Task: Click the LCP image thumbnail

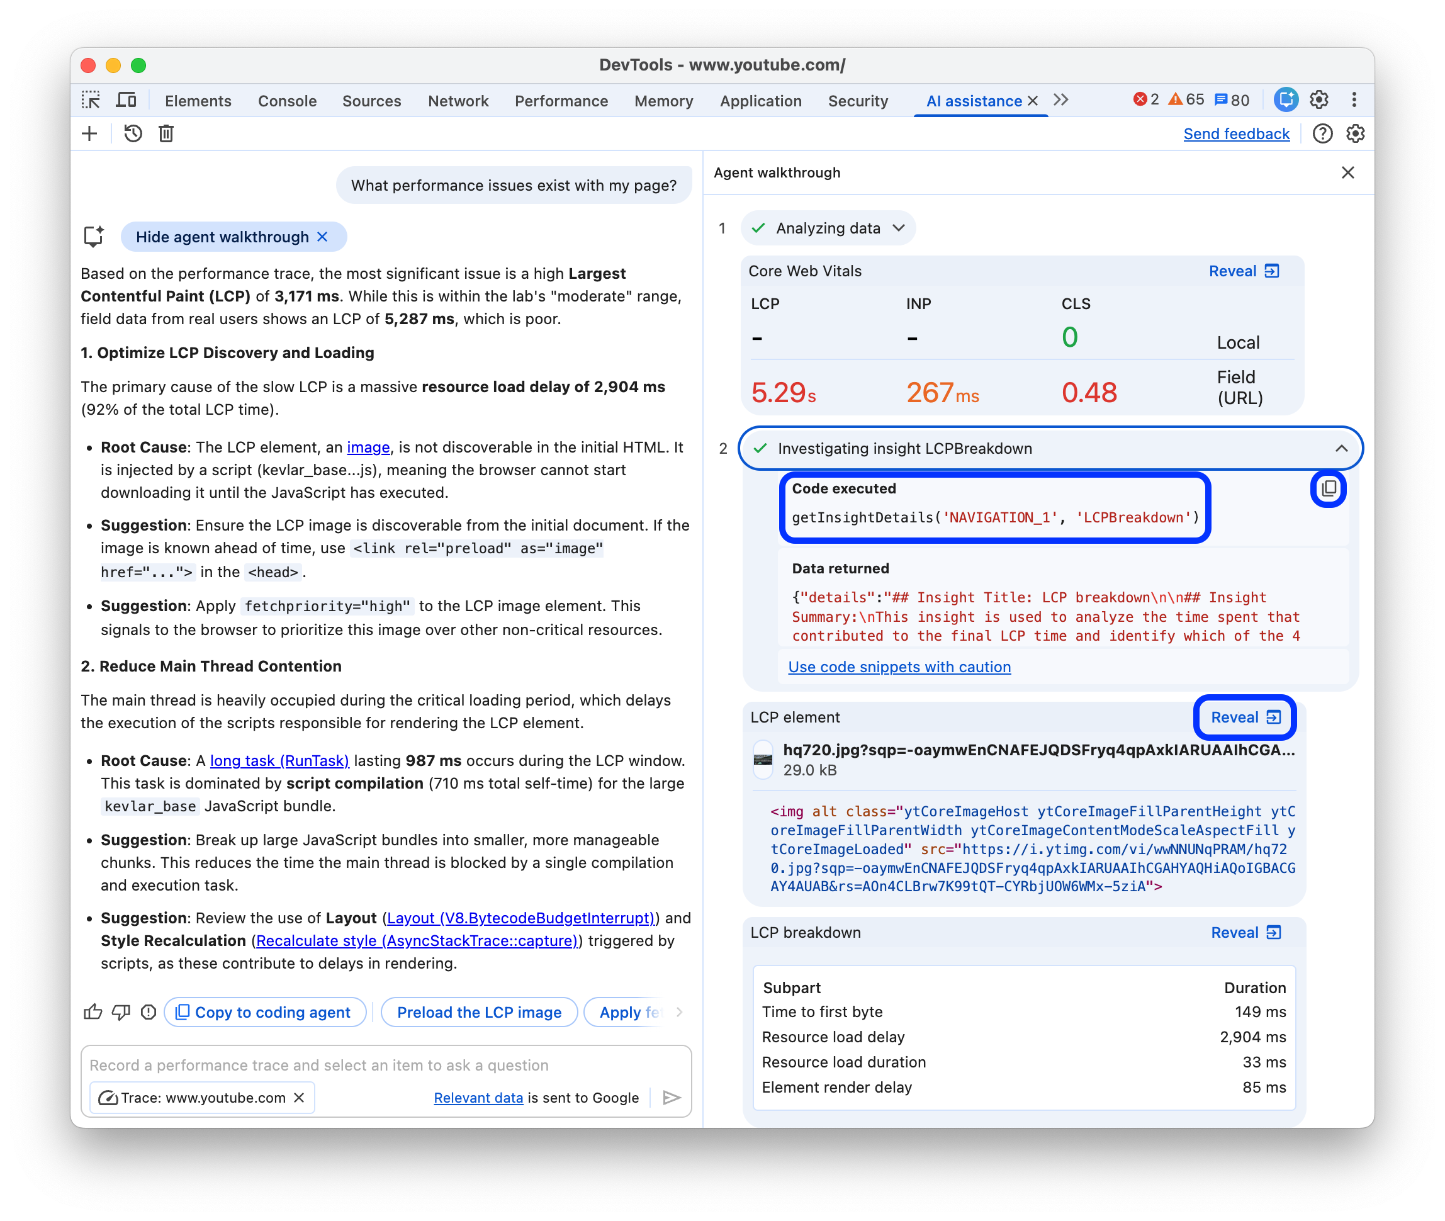Action: coord(763,760)
